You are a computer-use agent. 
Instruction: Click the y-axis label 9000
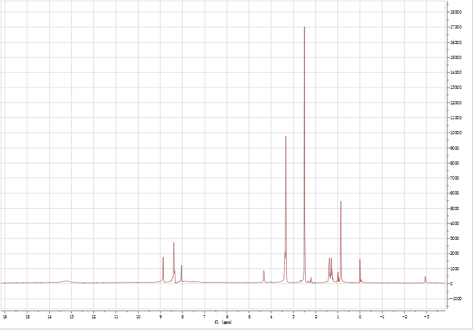coord(455,148)
